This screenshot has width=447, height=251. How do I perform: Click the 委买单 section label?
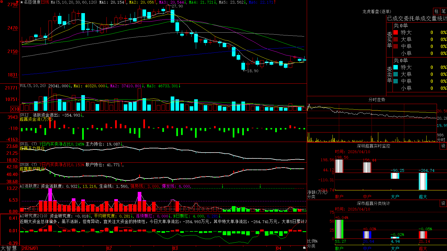(x=389, y=40)
